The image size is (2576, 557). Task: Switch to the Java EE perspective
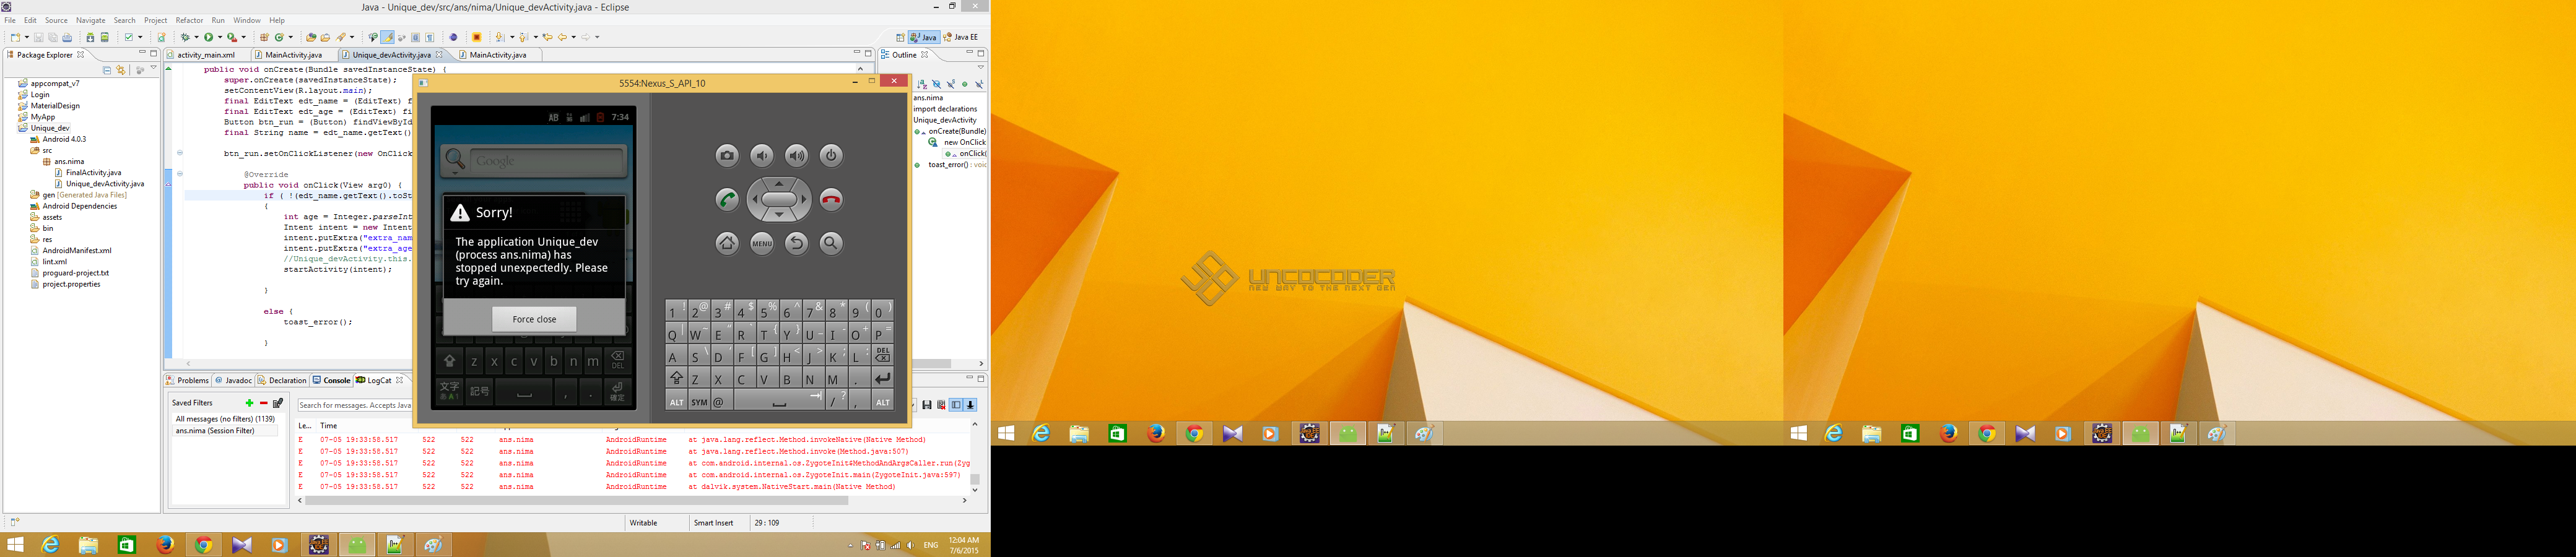click(961, 37)
